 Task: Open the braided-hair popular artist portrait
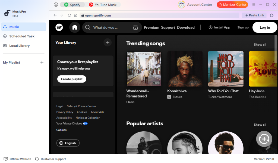pos(185,142)
